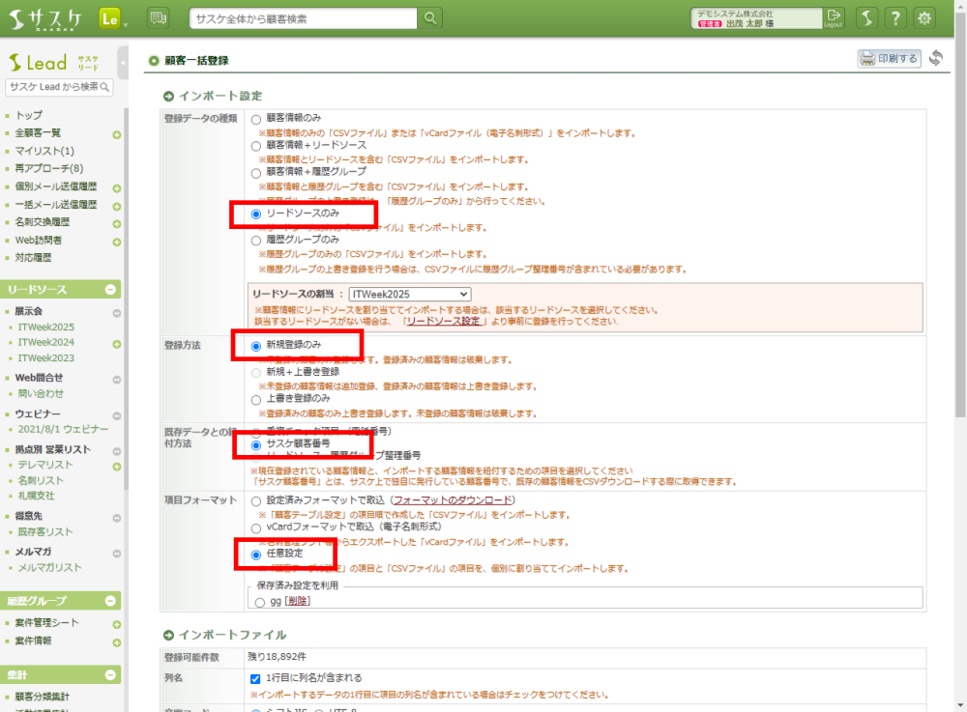This screenshot has height=712, width=967.
Task: Collapse the 集計 section header
Action: (x=110, y=675)
